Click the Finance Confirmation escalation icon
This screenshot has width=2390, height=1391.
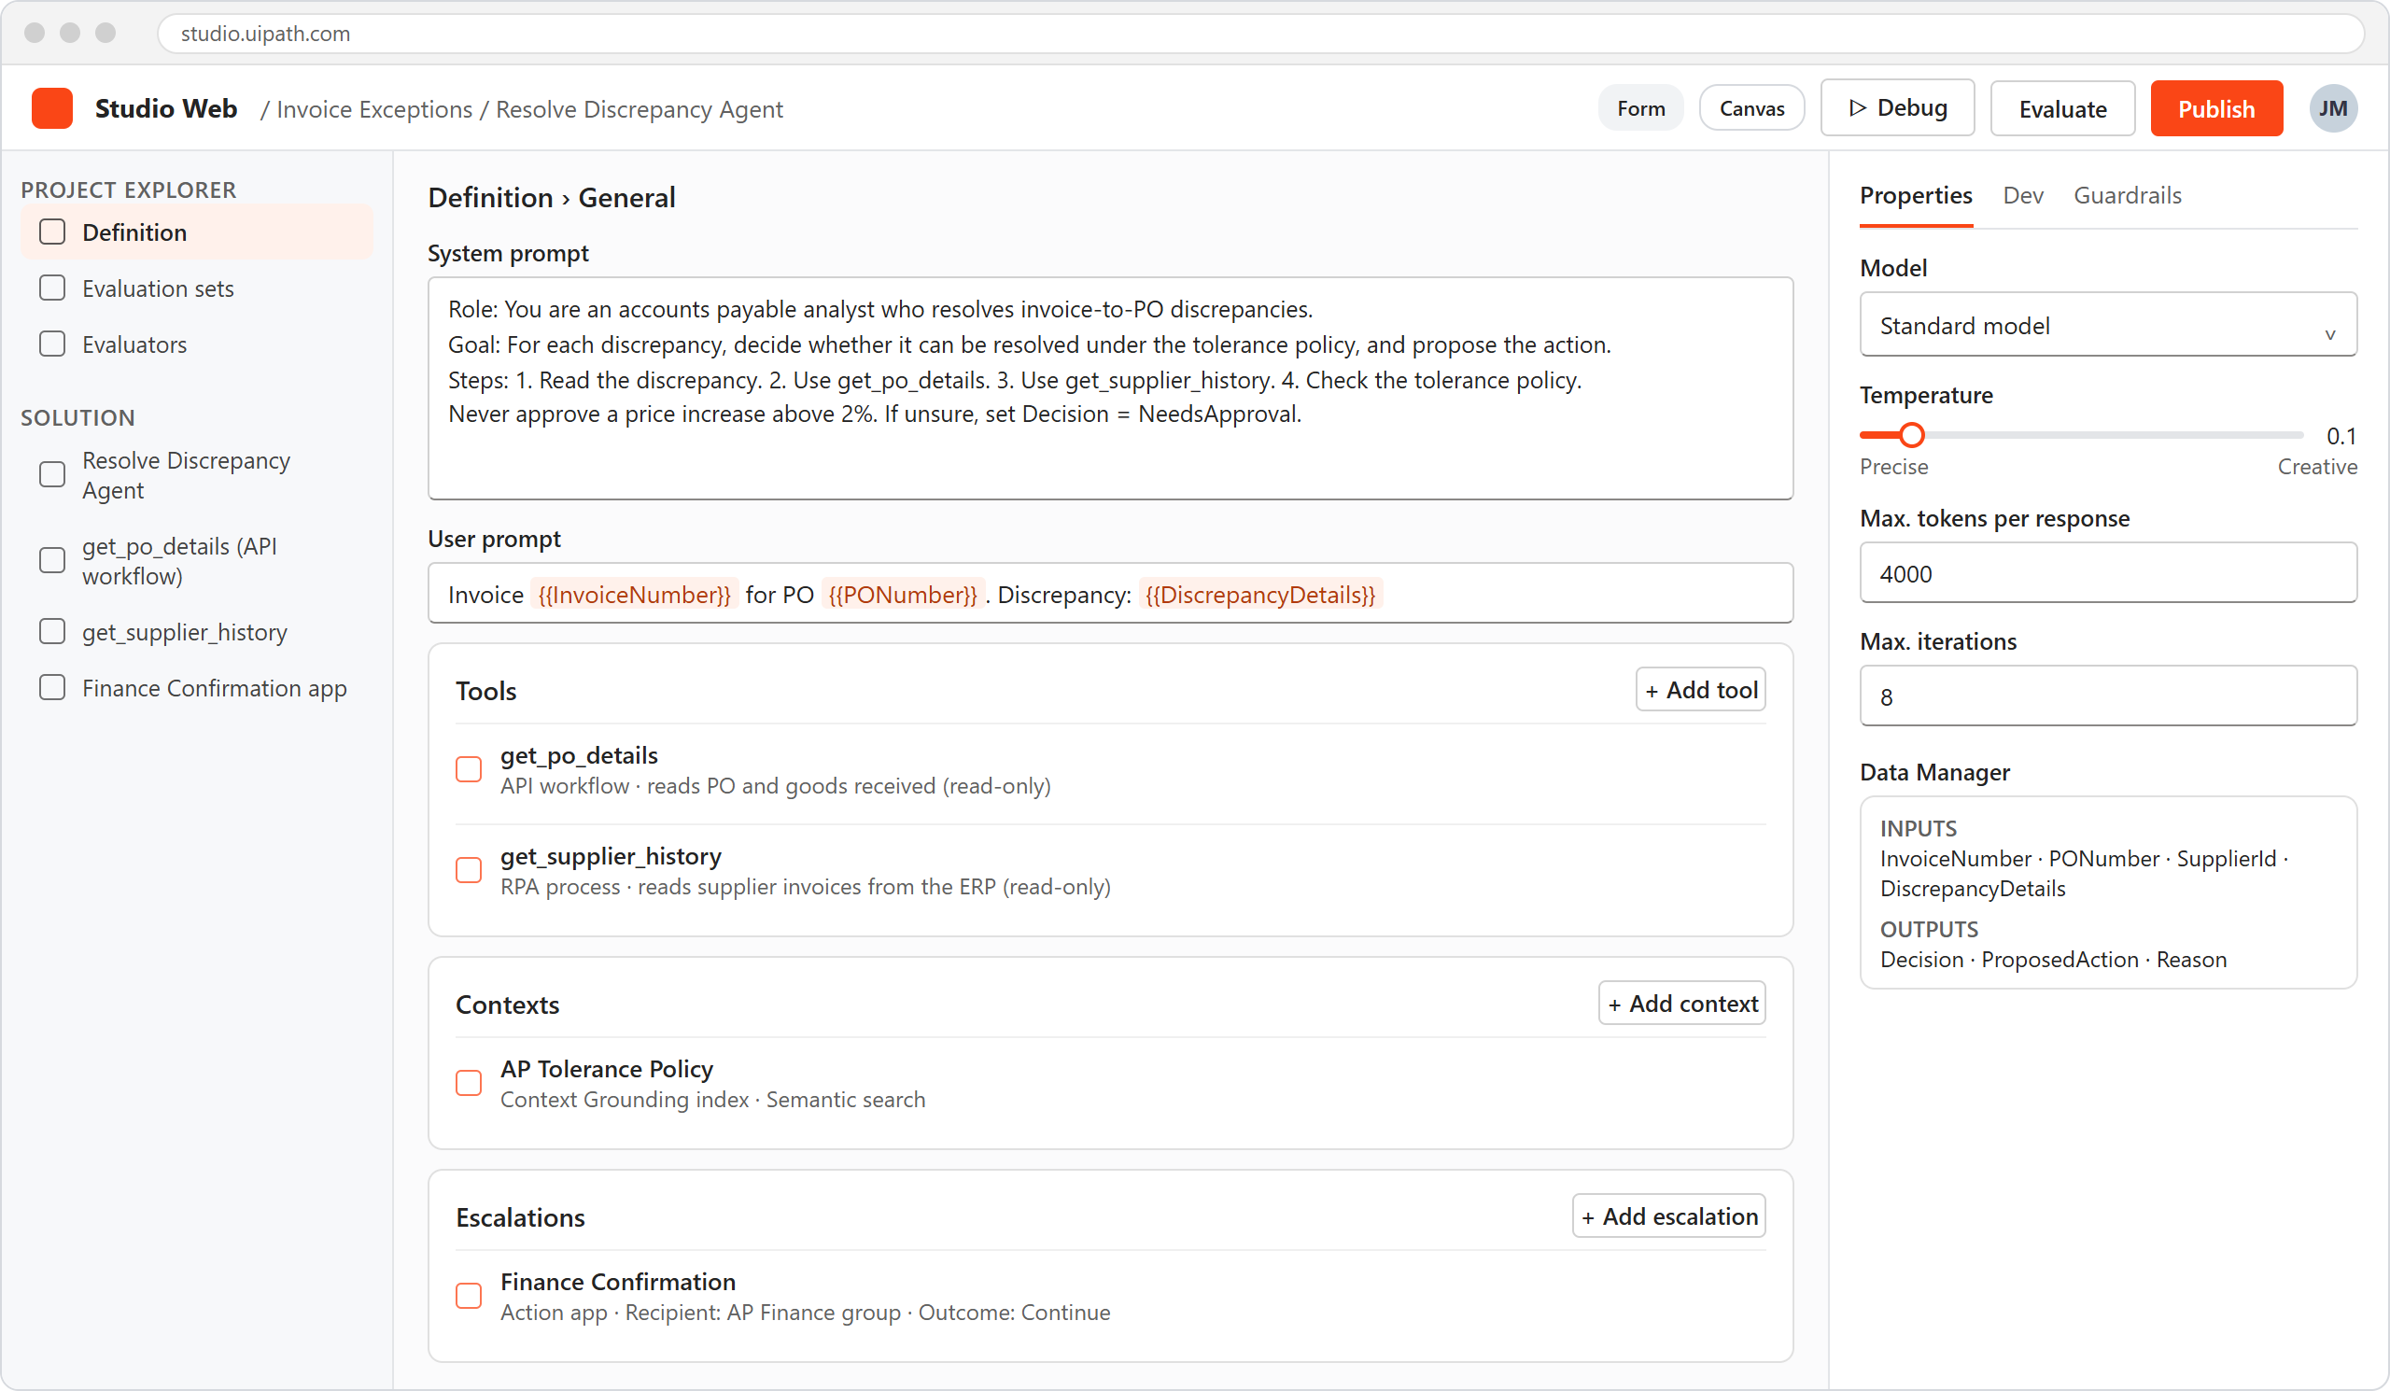pos(469,1296)
